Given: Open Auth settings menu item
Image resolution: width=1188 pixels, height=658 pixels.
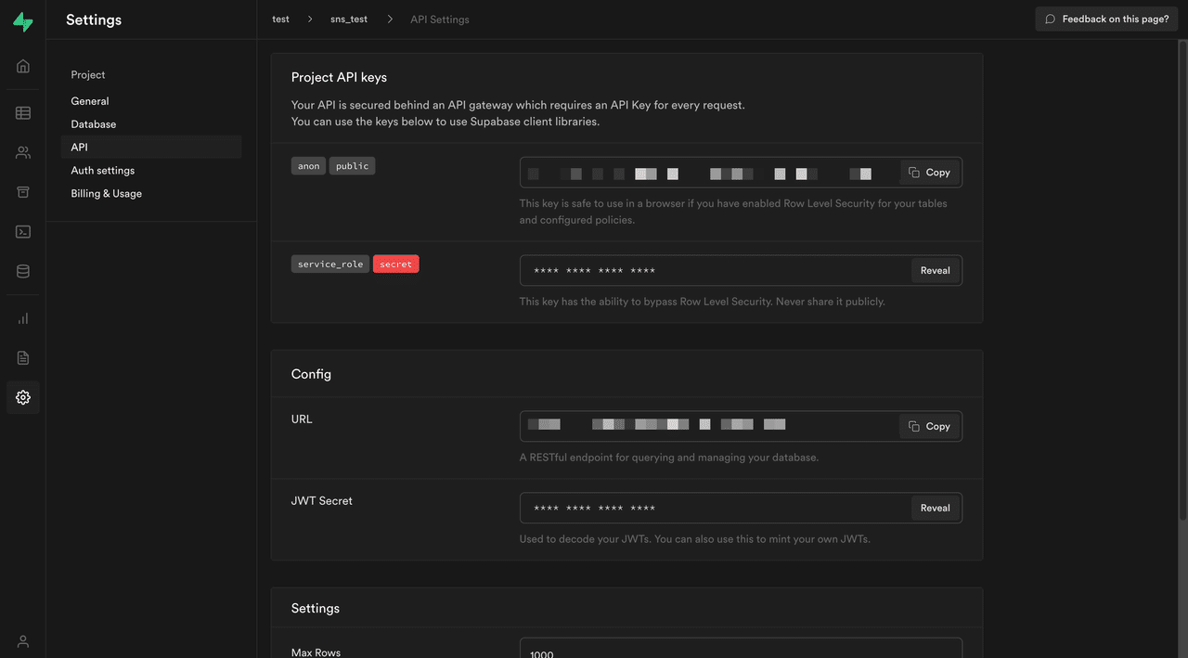Looking at the screenshot, I should coord(103,171).
